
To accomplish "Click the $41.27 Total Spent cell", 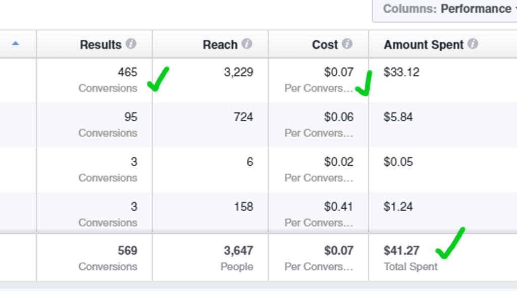I will tap(443, 258).
